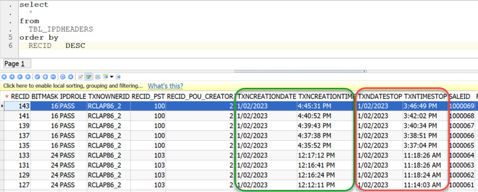
Task: Click the TXNTIMESTOP column header
Action: (425, 97)
